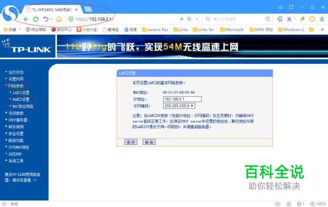Open the Lenovo Rec bookmark folder
This screenshot has width=328, height=207.
(x=155, y=30)
